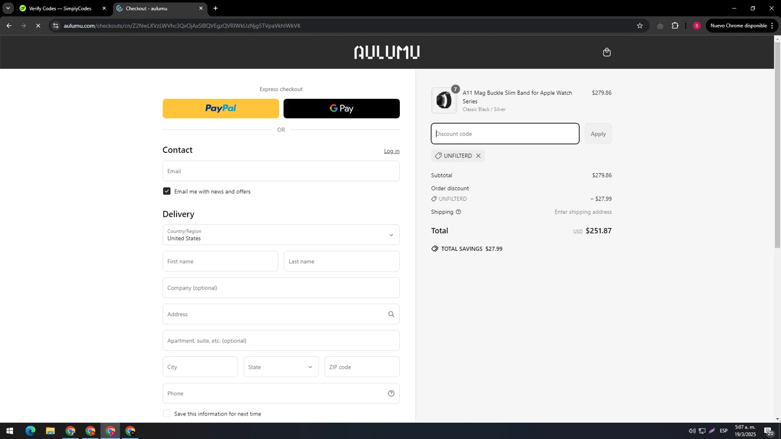
Task: Focus the Last name field
Action: pyautogui.click(x=342, y=262)
